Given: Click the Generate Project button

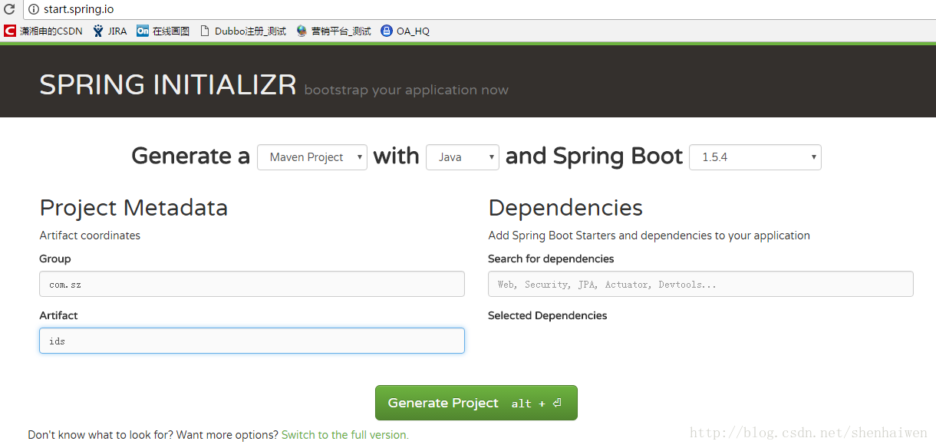Looking at the screenshot, I should point(476,403).
